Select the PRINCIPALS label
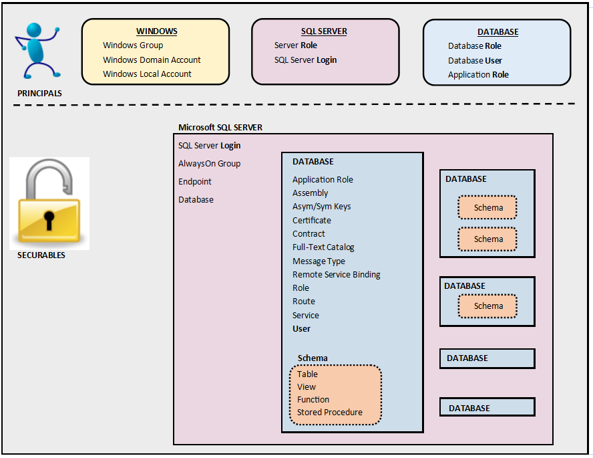Screen dimensions: 593x458 pyautogui.click(x=39, y=93)
